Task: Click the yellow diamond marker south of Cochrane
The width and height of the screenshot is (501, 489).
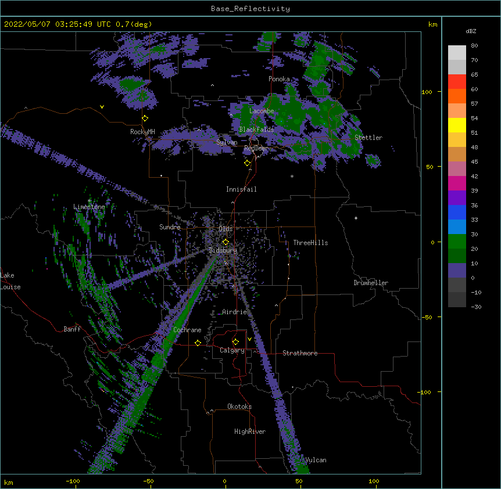Action: (198, 343)
